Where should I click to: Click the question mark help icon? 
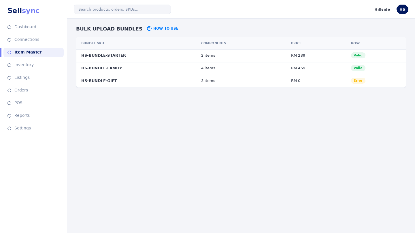point(149,28)
